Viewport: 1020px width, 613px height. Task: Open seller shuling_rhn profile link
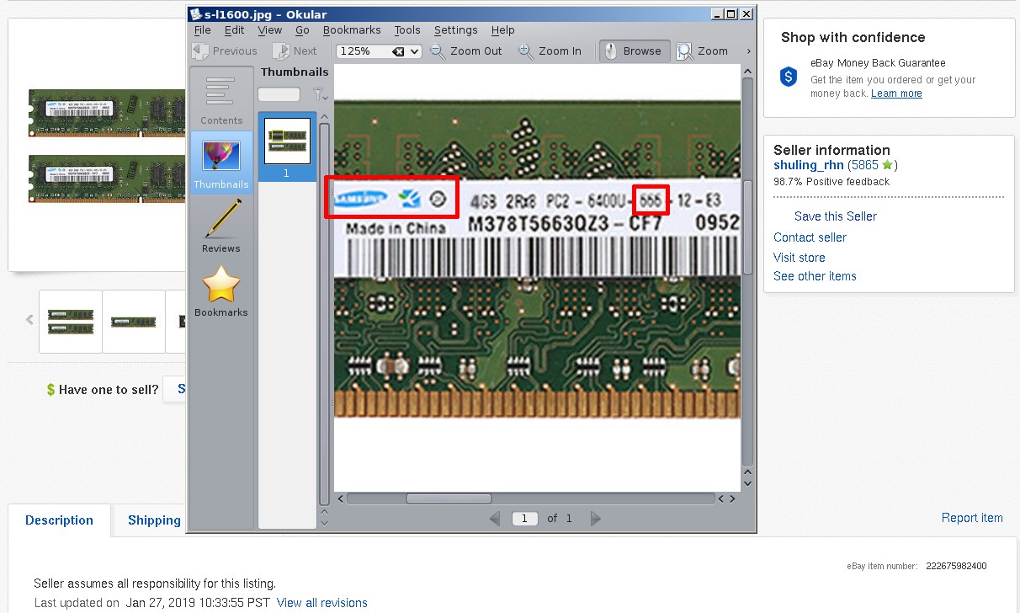pos(809,165)
